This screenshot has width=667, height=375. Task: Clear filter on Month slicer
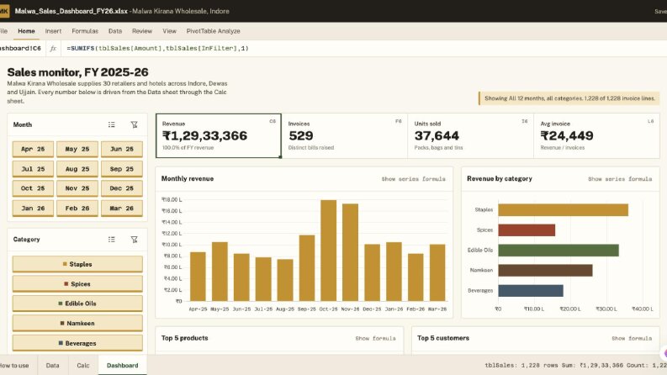(134, 124)
